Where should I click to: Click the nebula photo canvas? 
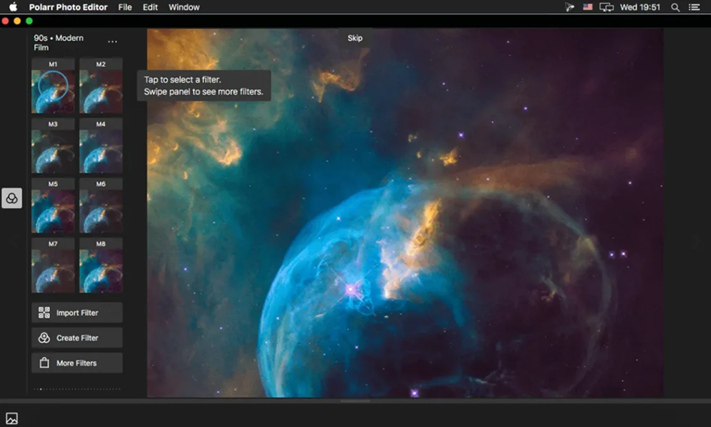coord(405,213)
